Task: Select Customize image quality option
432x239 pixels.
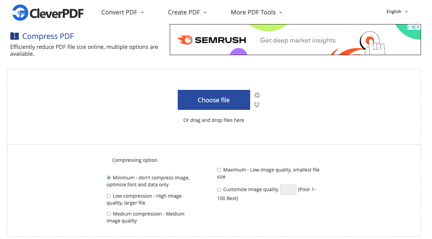Action: click(219, 189)
